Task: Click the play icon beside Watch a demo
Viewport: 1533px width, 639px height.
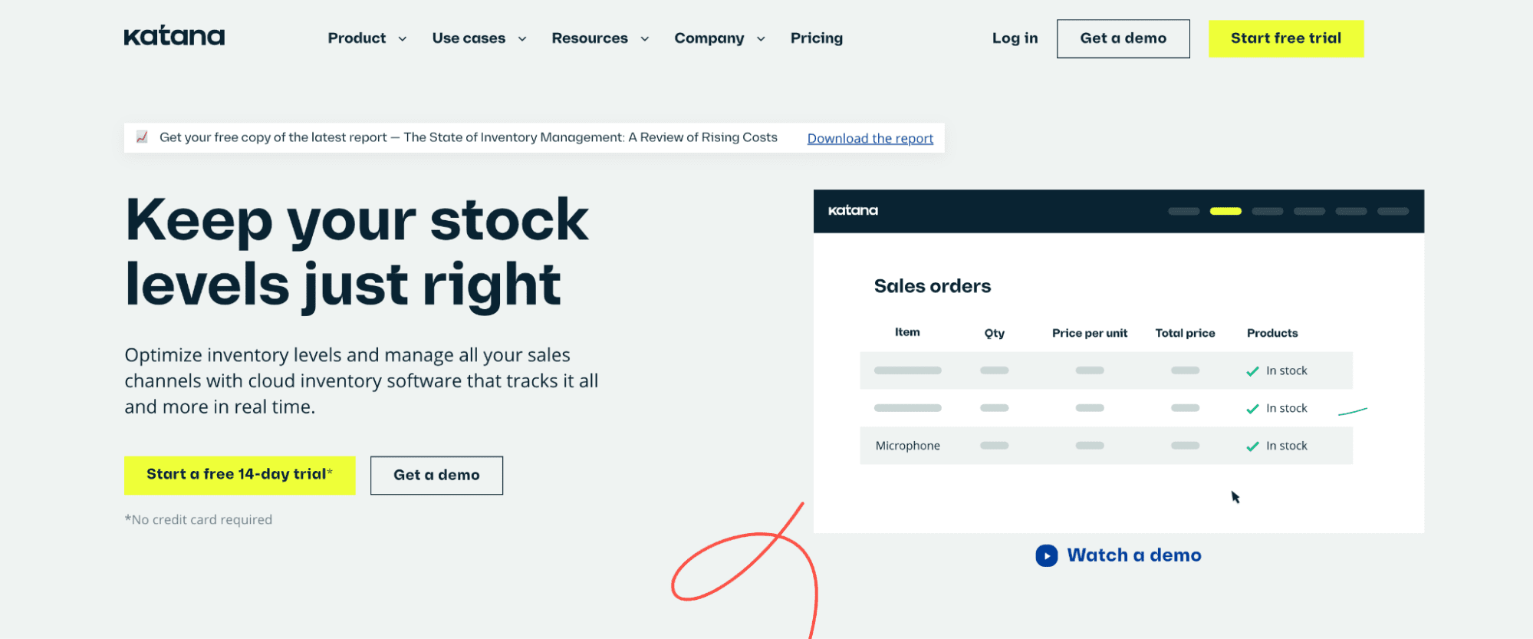Action: tap(1046, 555)
